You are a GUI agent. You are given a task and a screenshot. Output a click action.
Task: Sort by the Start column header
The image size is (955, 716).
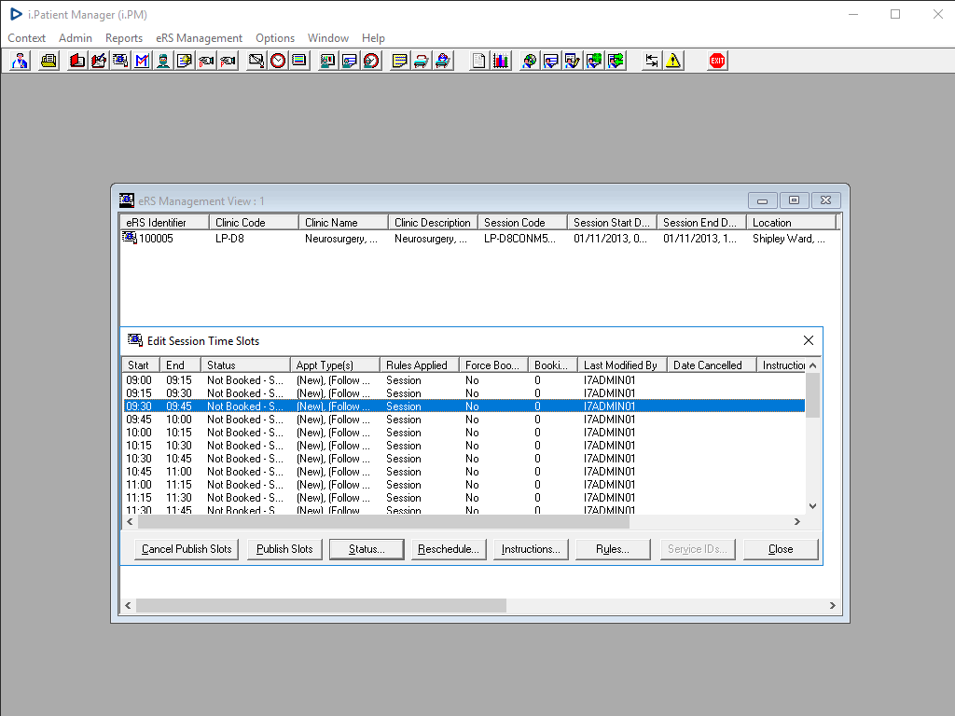(142, 365)
